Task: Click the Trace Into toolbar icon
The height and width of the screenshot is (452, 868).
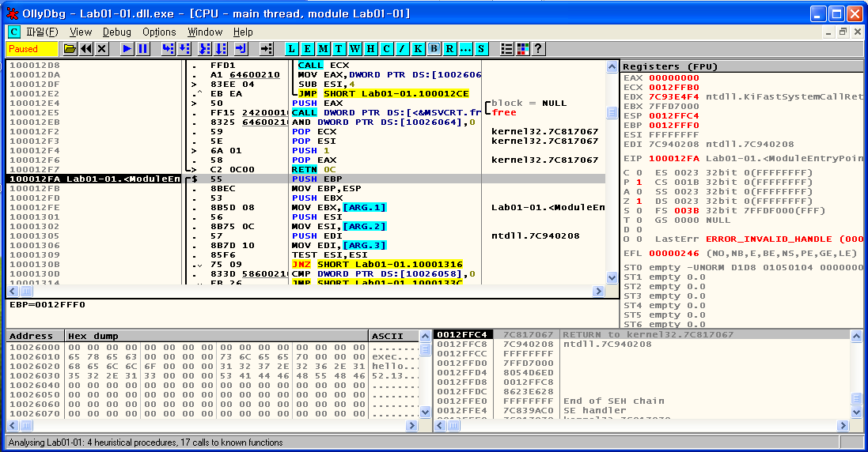Action: tap(205, 49)
